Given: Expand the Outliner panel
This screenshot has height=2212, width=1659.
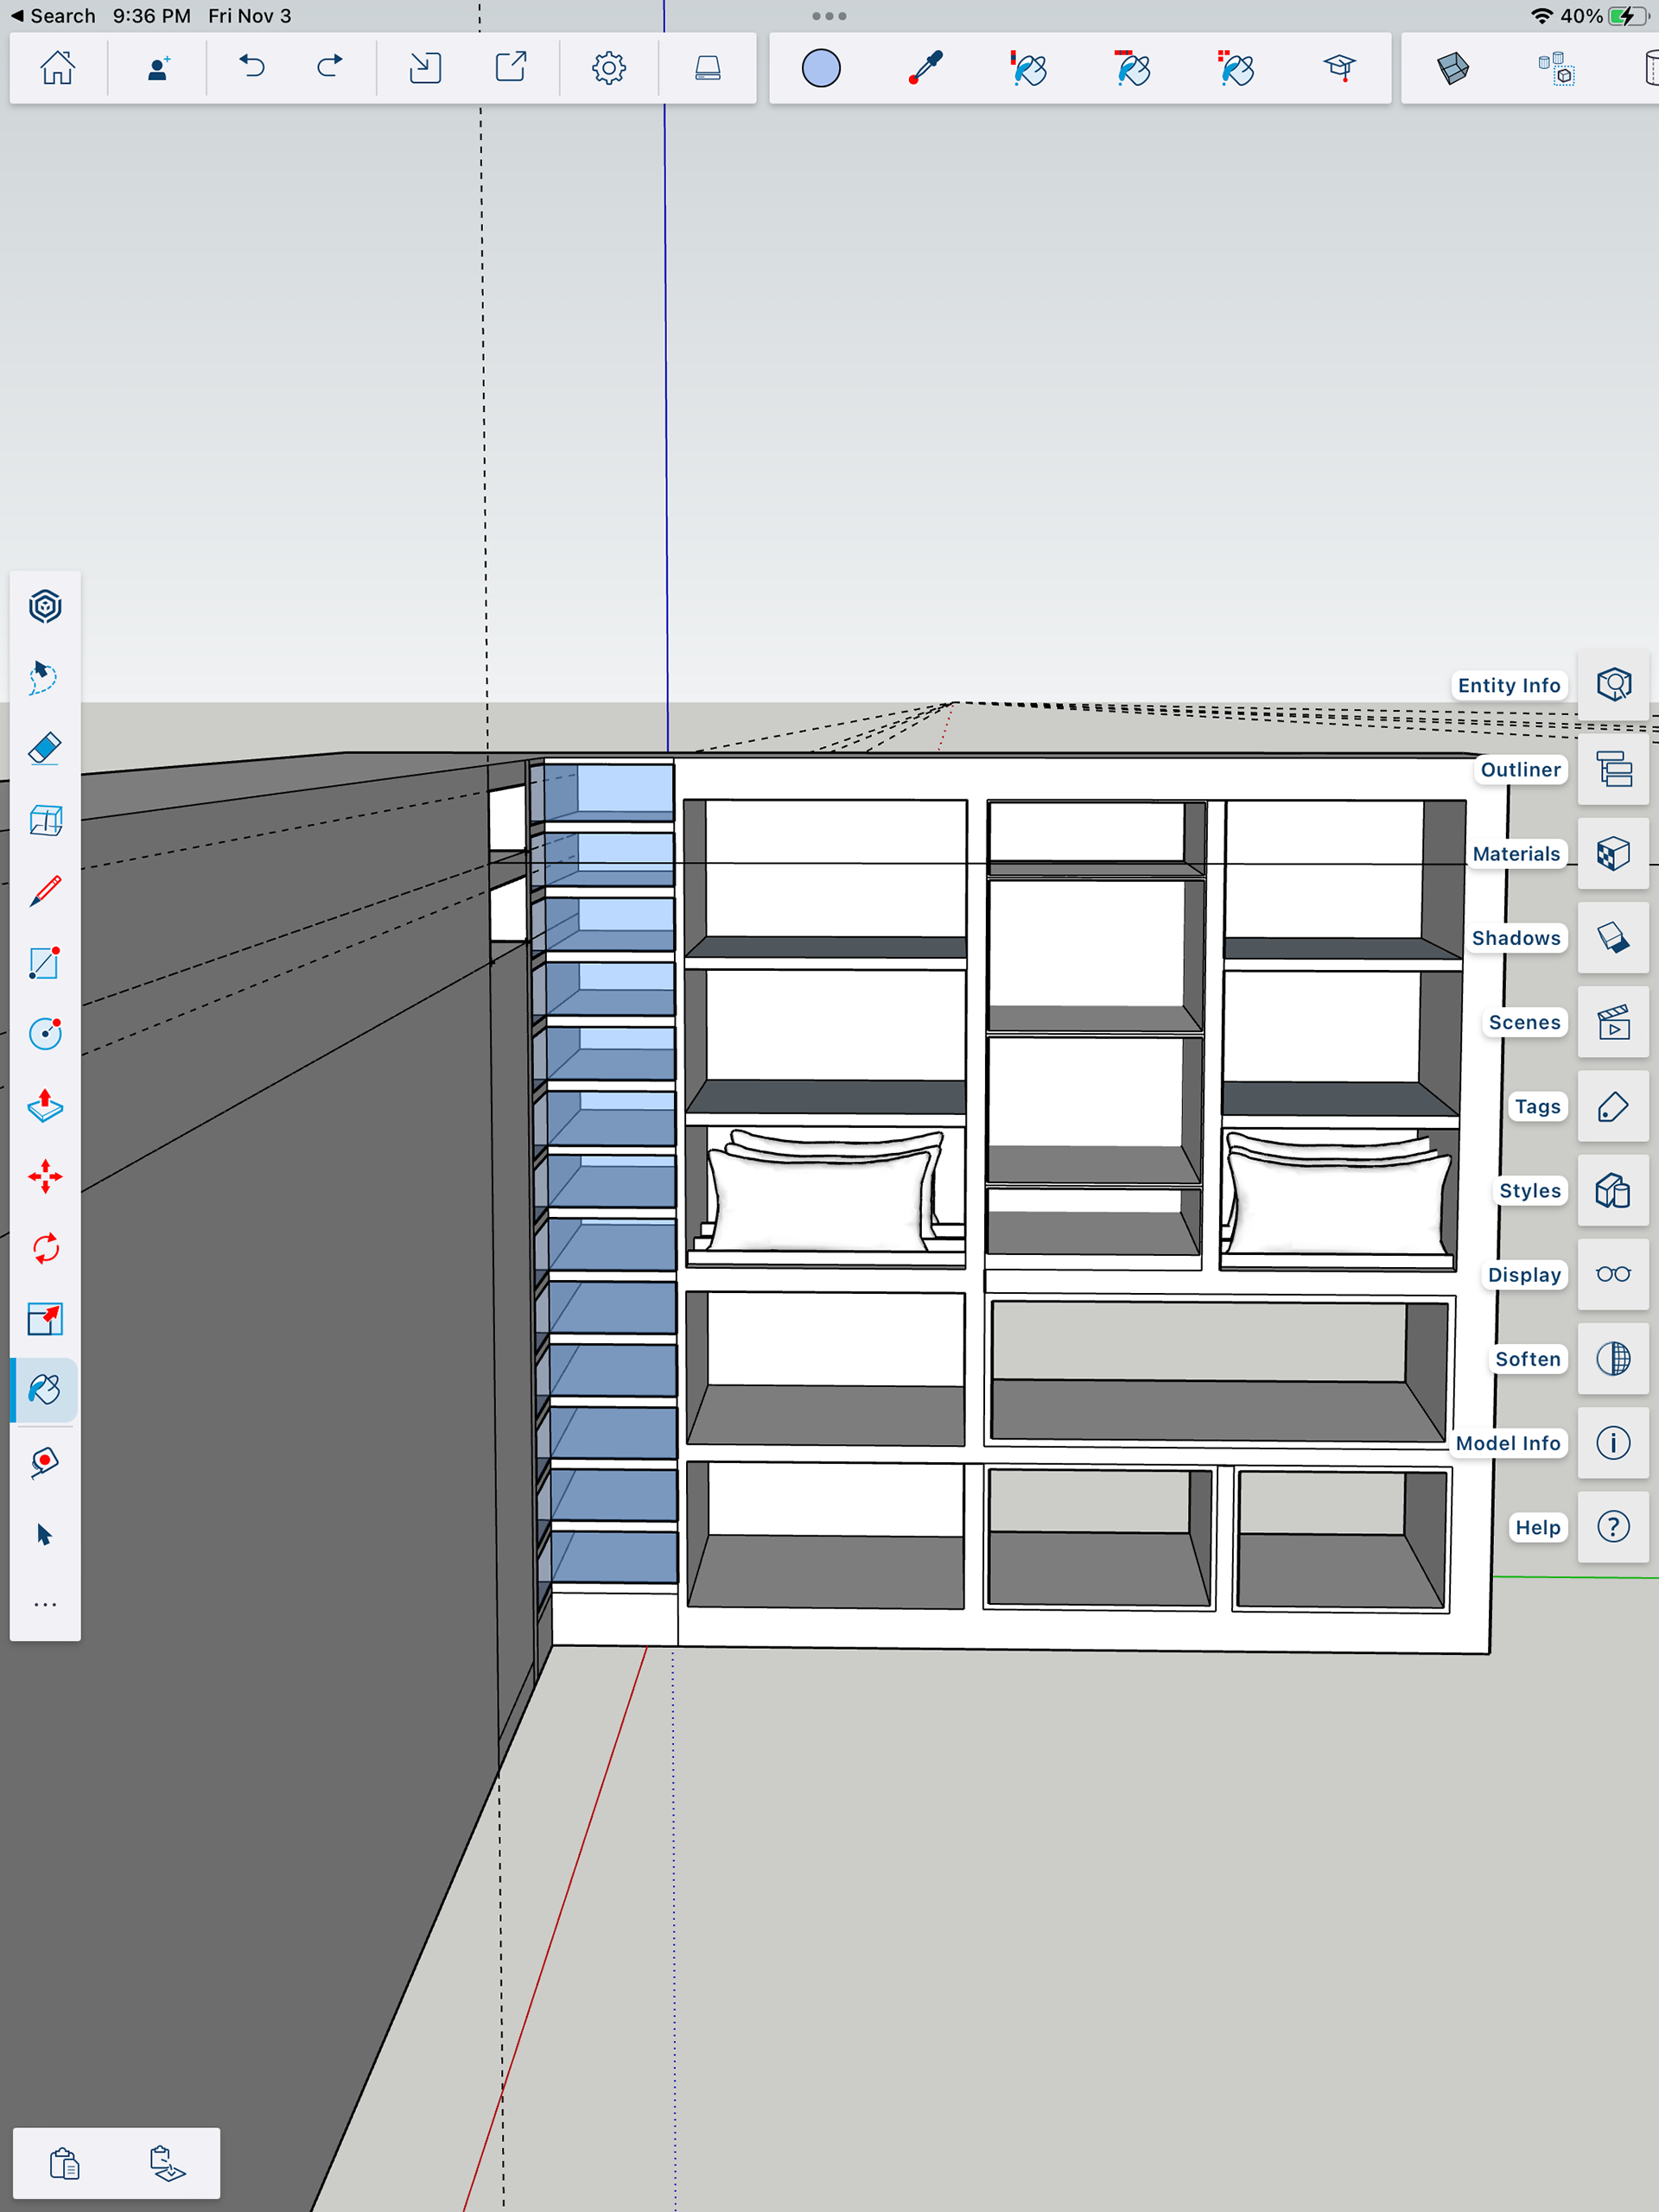Looking at the screenshot, I should point(1613,769).
